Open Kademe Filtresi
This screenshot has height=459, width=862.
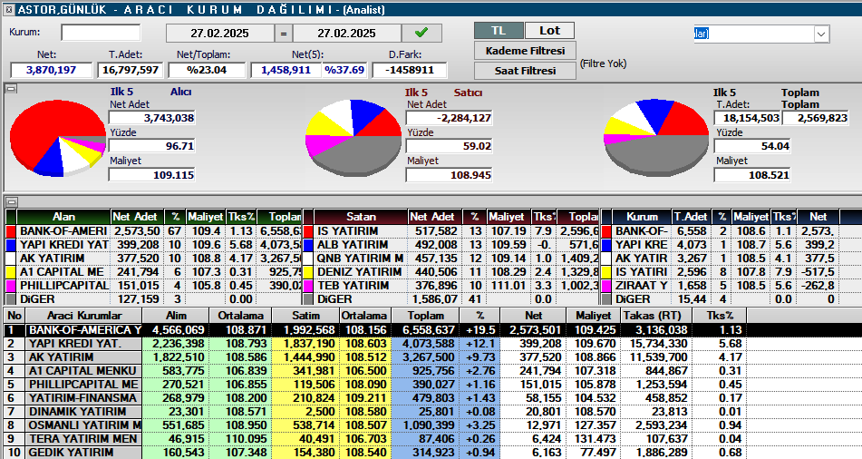[525, 51]
